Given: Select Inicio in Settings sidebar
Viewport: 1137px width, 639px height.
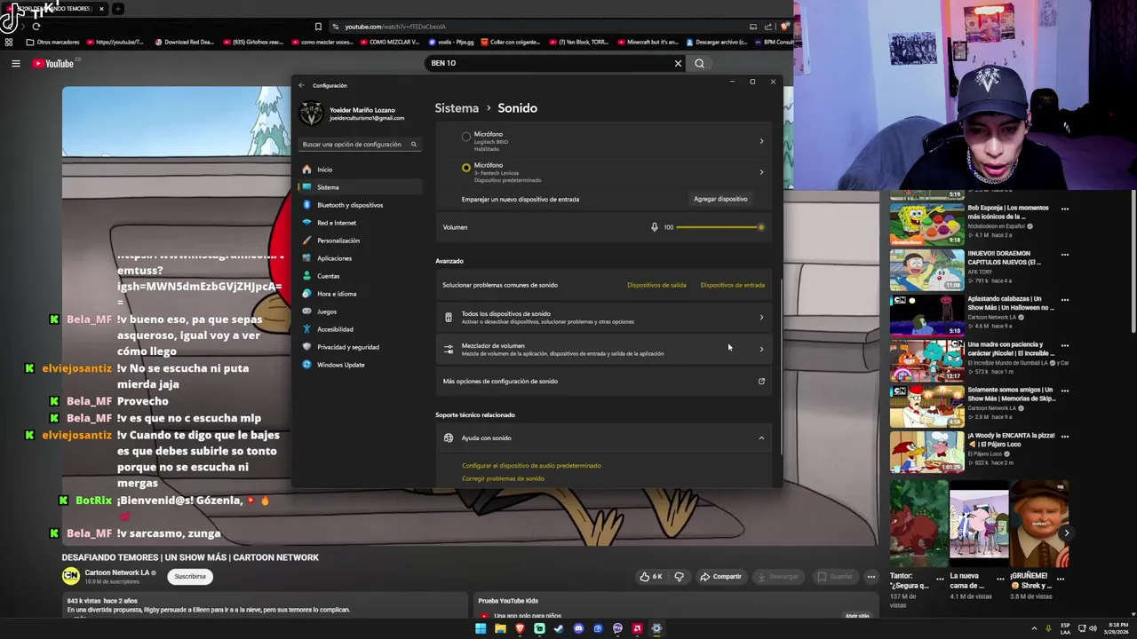Looking at the screenshot, I should click(360, 170).
